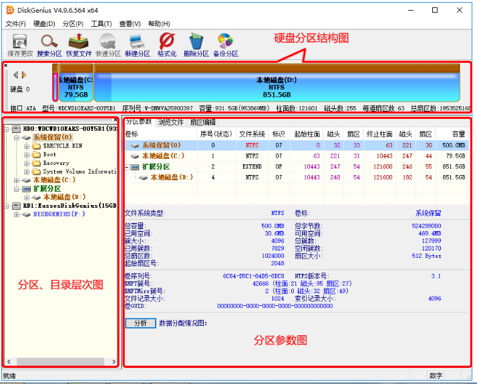477x384 pixels.
Task: Click the 79.5GB capacity cell
Action: tap(452, 156)
